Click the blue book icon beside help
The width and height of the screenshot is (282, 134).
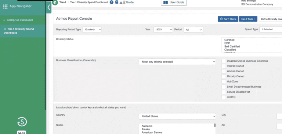click(117, 2)
